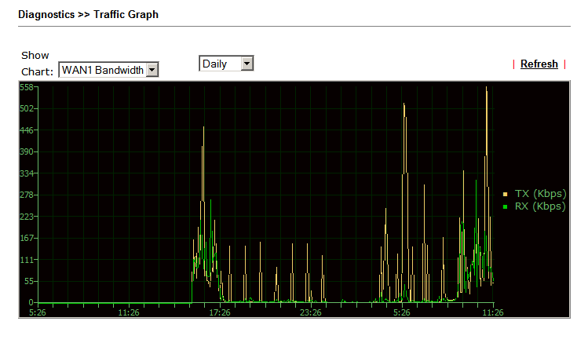The height and width of the screenshot is (354, 588).
Task: Click the Diagnostics >> Traffic Graph heading
Action: tap(88, 14)
